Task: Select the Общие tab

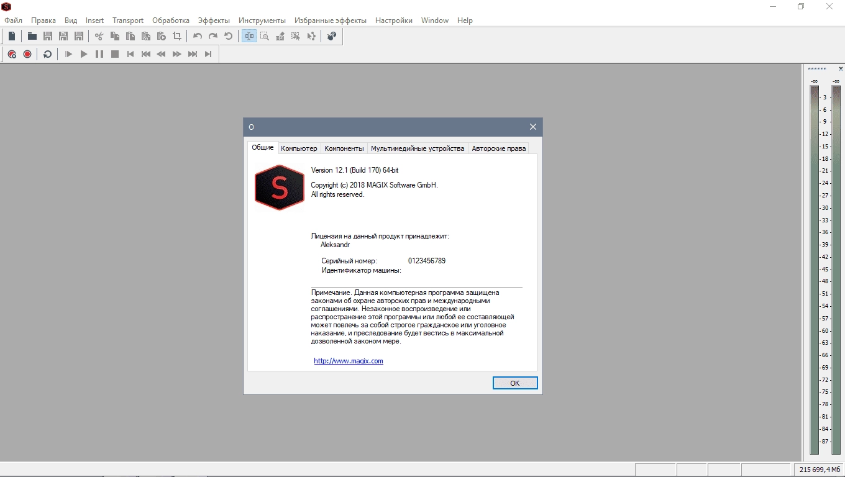Action: click(x=263, y=147)
